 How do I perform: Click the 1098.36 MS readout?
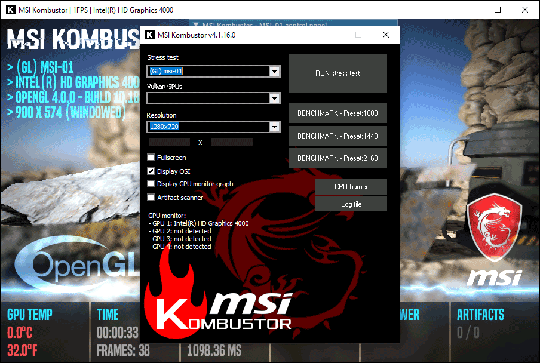(214, 350)
